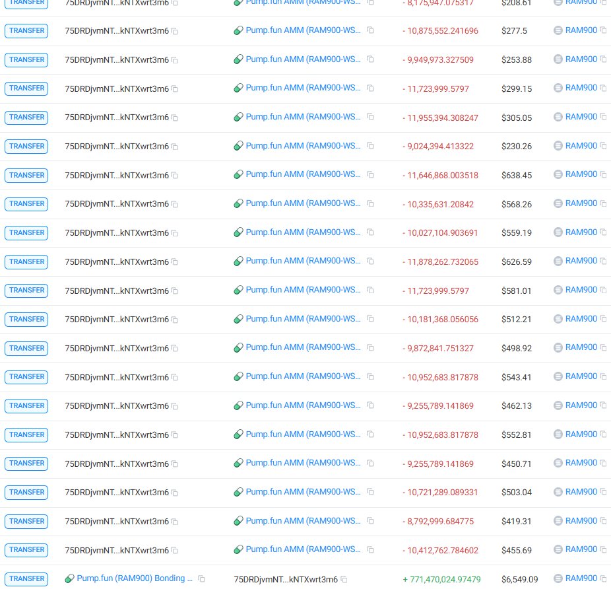This screenshot has width=611, height=589.
Task: Click the copy icon next to RAM900-WS second row
Action: point(370,30)
